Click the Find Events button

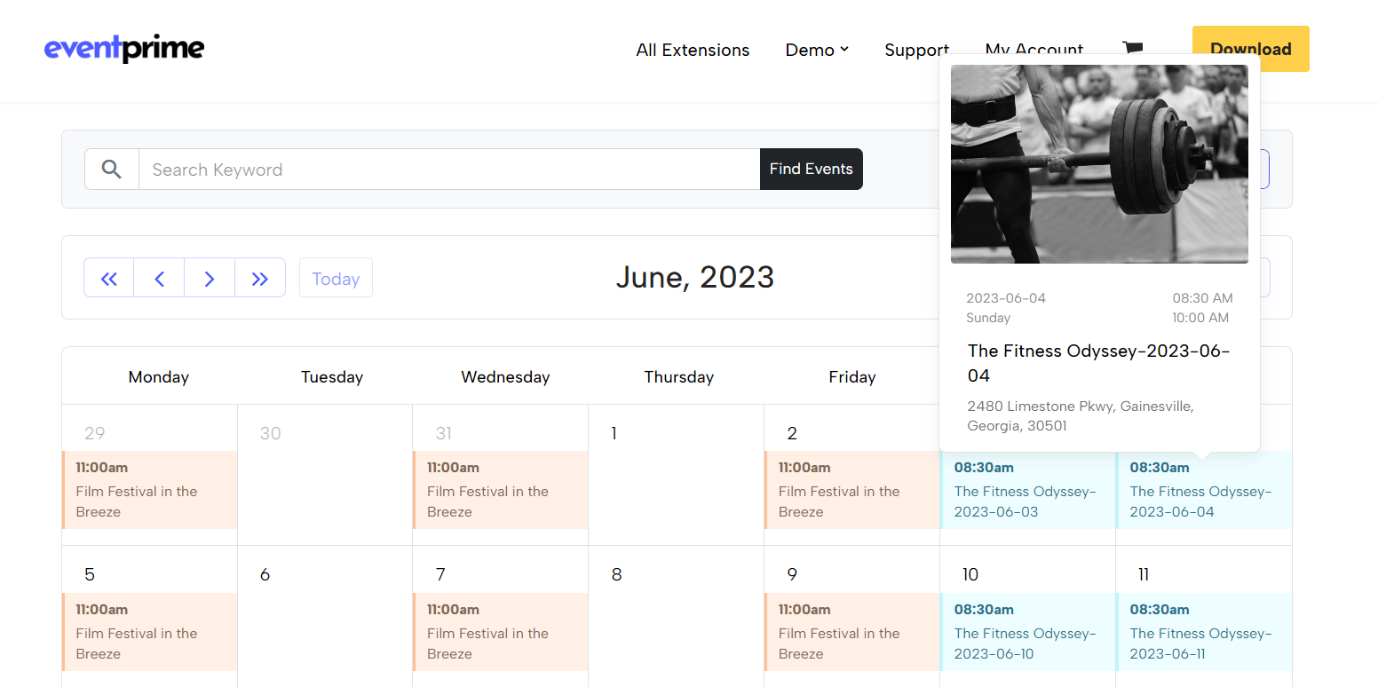click(811, 169)
